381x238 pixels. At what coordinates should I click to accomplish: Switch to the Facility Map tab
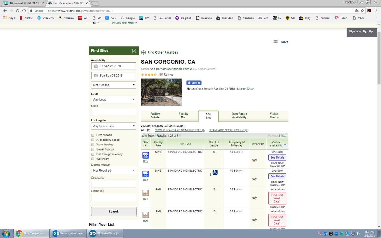[183, 115]
